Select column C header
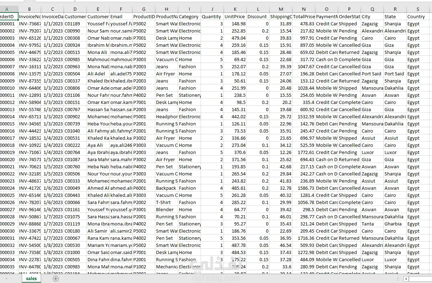This screenshot has width=432, height=283. click(x=52, y=9)
